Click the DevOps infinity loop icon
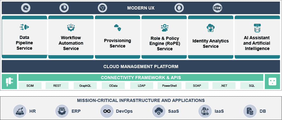282x120 pixels. pos(107,111)
